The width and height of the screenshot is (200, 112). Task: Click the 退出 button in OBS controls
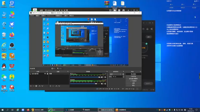coord(133,85)
